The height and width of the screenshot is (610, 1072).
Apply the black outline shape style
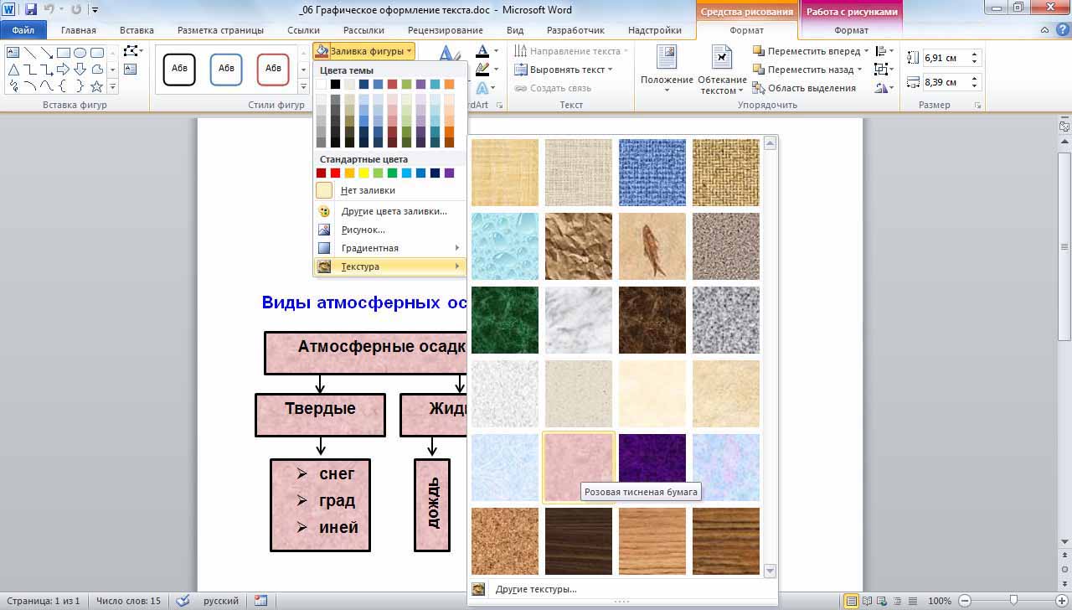(179, 69)
